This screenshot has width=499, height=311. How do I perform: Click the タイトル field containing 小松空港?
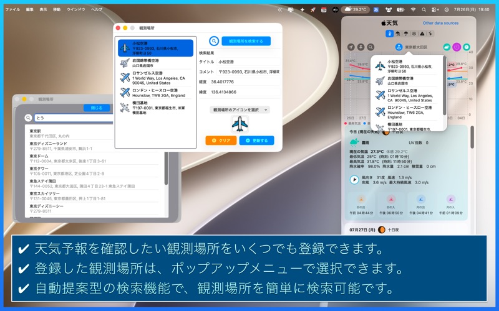[x=248, y=62]
